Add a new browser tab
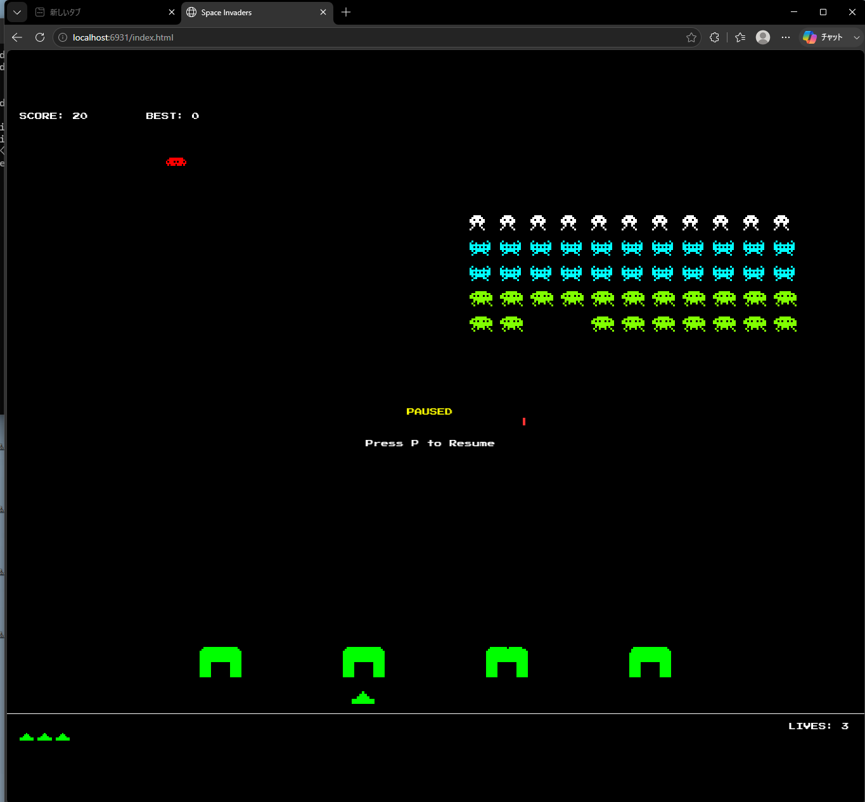 tap(346, 12)
